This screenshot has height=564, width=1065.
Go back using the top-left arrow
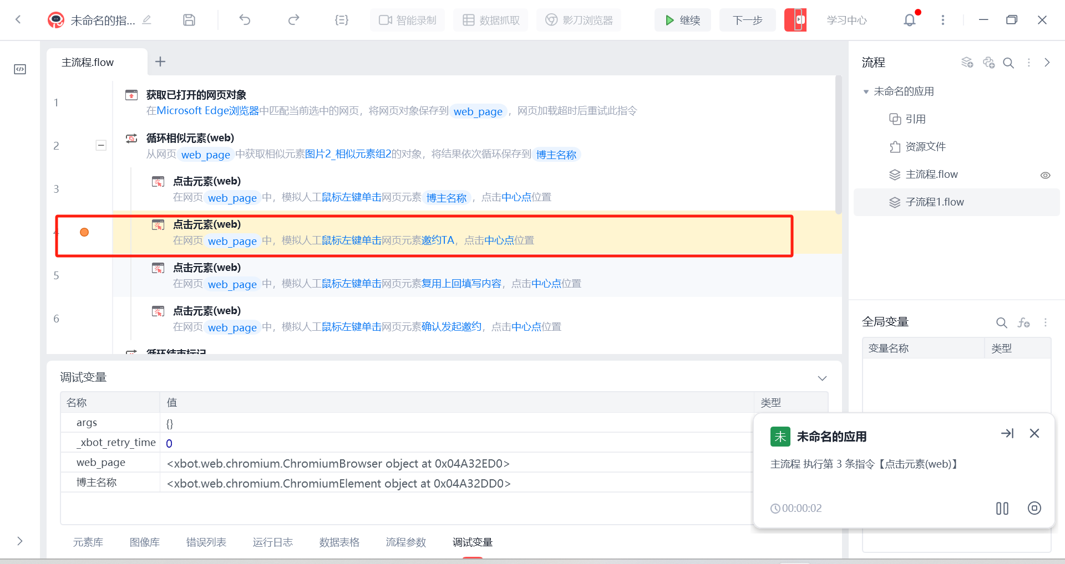18,20
